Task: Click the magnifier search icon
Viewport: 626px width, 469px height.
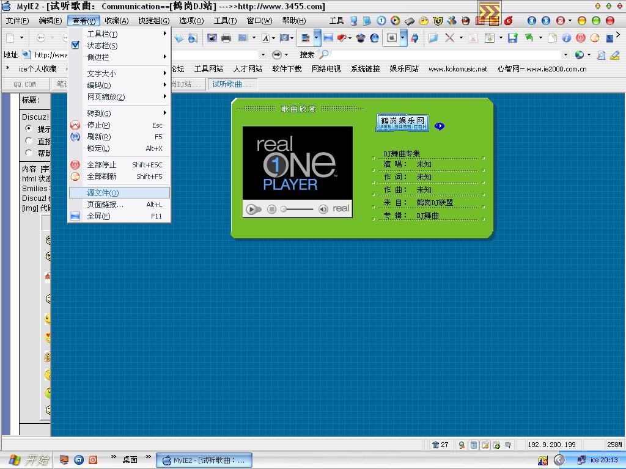Action: (324, 54)
